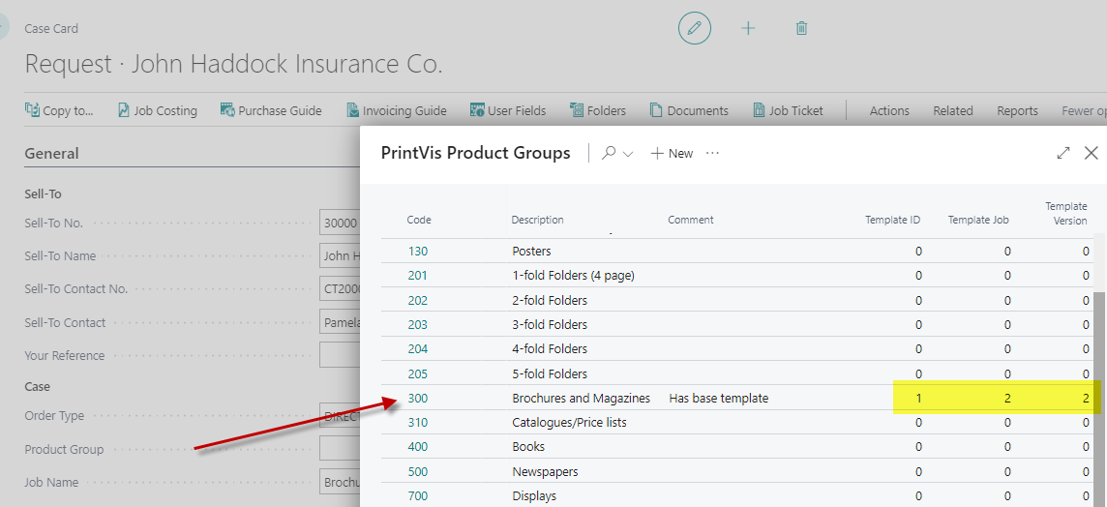Select product group code 130

[x=417, y=251]
